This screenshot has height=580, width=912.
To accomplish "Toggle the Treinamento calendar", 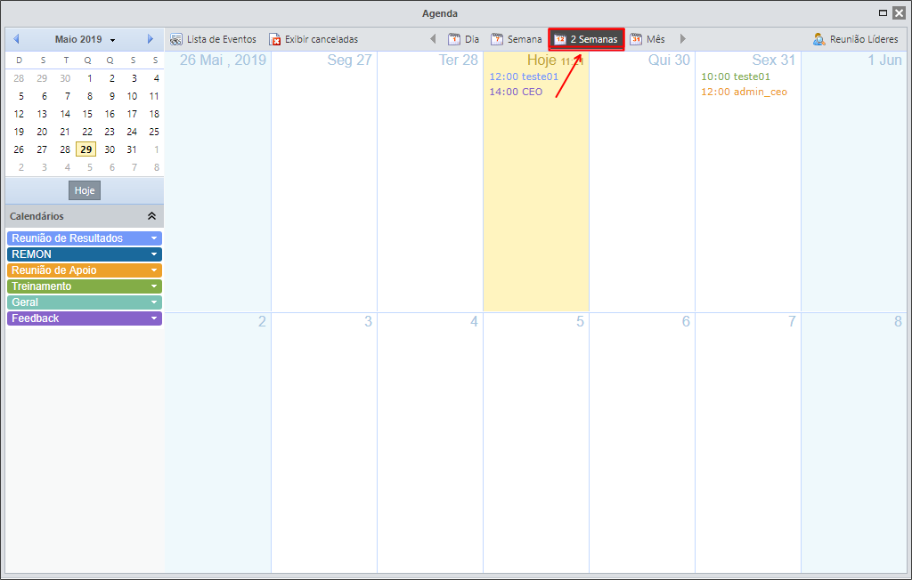I will pos(85,286).
